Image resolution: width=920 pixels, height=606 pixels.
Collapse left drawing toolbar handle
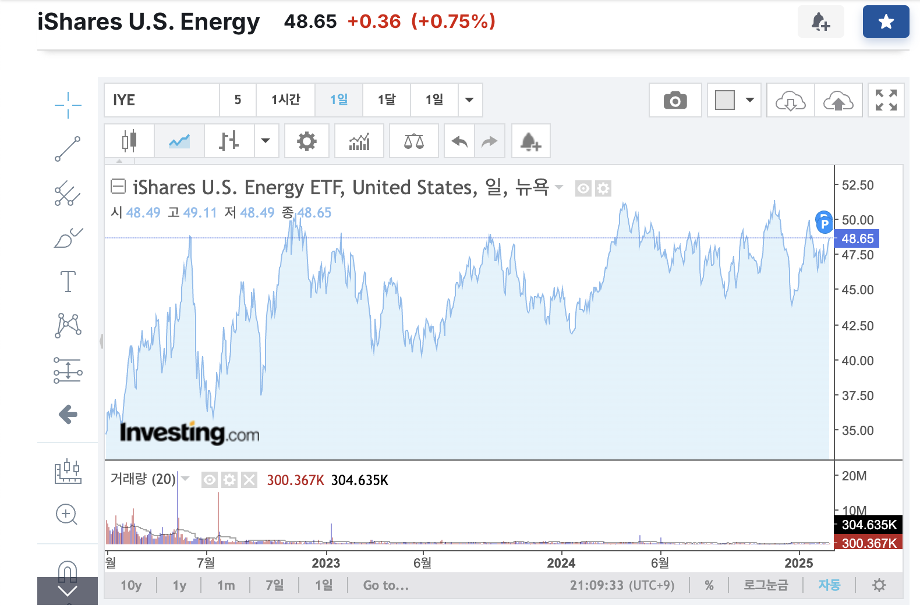[x=101, y=341]
